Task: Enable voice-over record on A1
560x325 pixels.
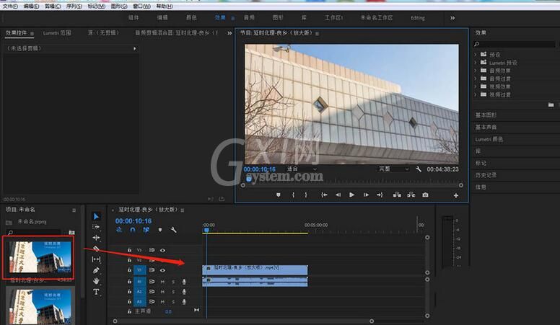Action: (184, 282)
